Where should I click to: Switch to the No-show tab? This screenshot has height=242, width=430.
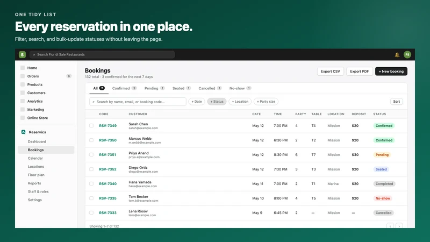tap(240, 88)
